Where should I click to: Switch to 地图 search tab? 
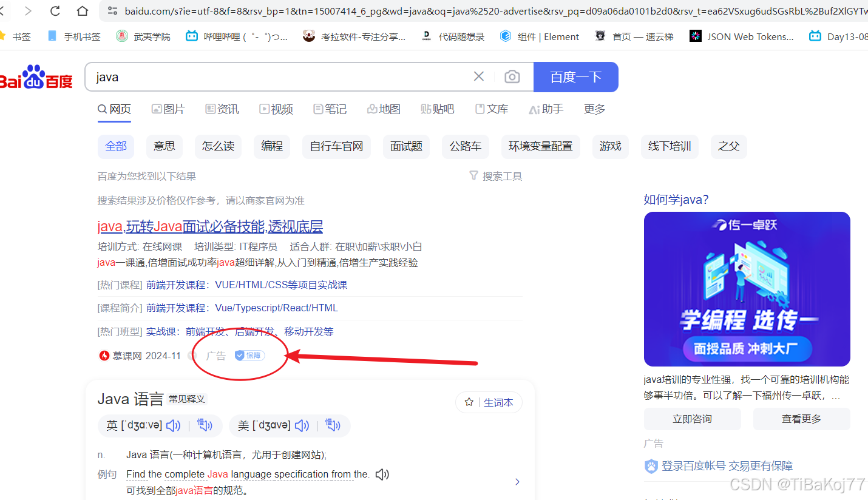tap(384, 109)
